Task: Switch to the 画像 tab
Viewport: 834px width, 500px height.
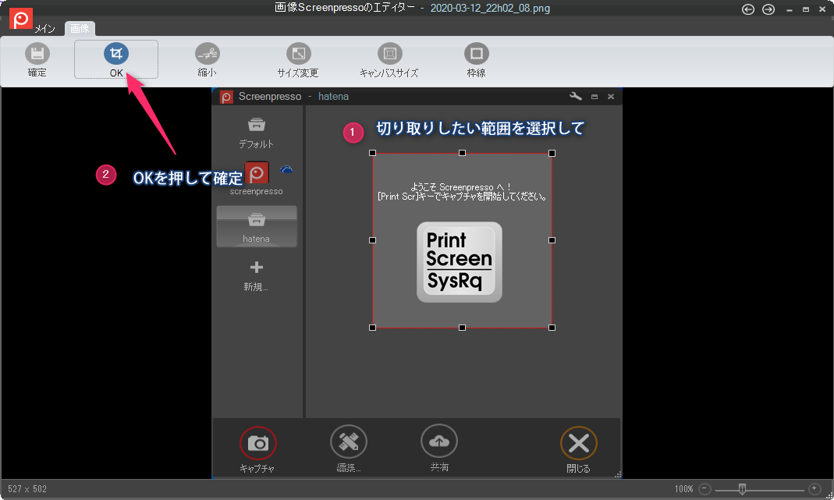Action: coord(80,28)
